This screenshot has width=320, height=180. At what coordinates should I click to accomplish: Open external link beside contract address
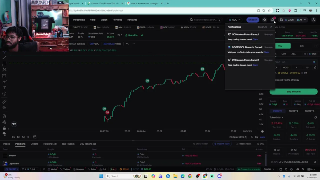pos(315,162)
